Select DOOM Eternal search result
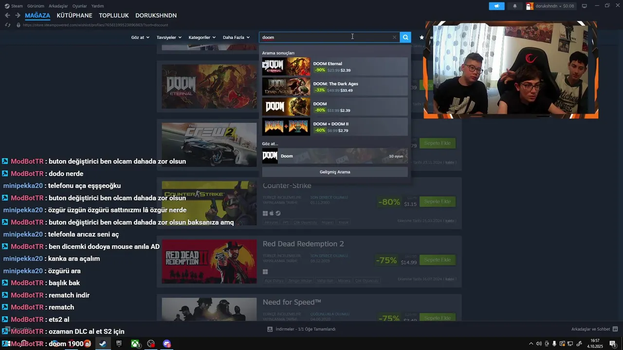The height and width of the screenshot is (350, 623). pos(335,67)
